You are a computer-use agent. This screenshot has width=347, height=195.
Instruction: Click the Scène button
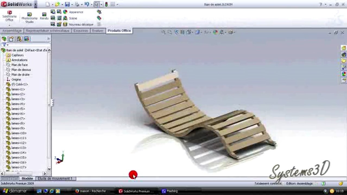[70, 18]
